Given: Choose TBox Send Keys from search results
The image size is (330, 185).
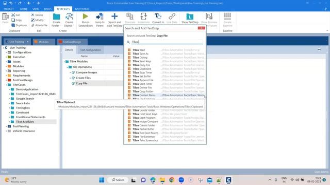Looking at the screenshot, I should point(166,61).
